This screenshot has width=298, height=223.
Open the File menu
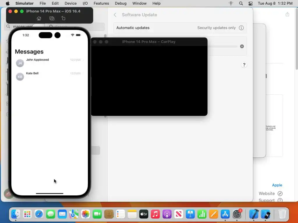pos(42,3)
